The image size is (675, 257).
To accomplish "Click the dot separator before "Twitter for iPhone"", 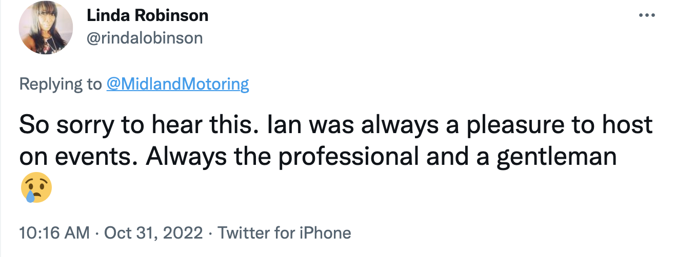I will (211, 233).
